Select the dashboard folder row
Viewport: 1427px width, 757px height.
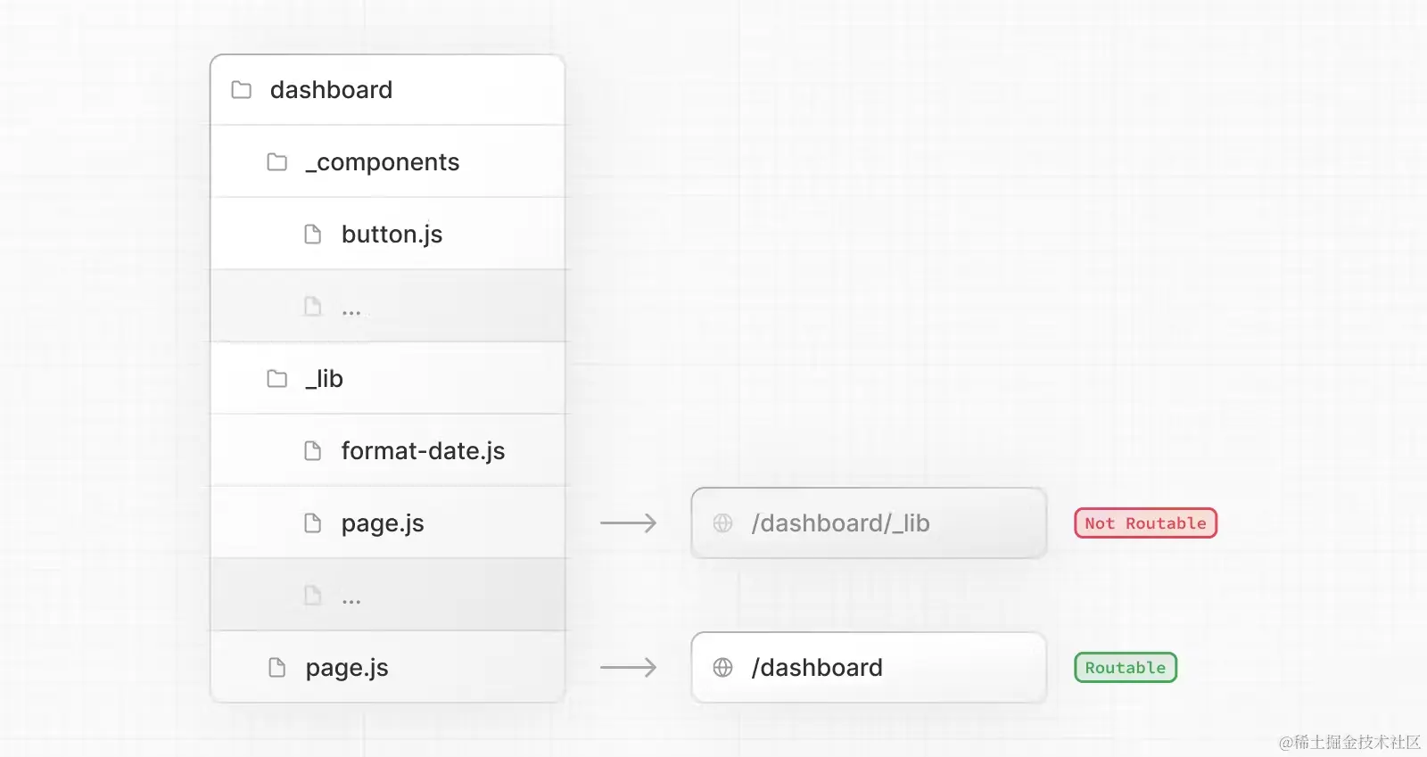coord(388,90)
